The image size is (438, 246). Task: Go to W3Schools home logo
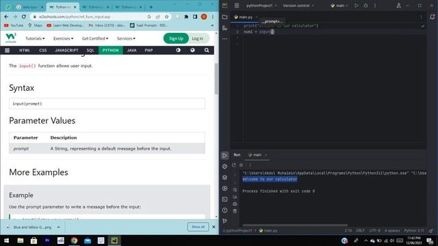[x=11, y=38]
